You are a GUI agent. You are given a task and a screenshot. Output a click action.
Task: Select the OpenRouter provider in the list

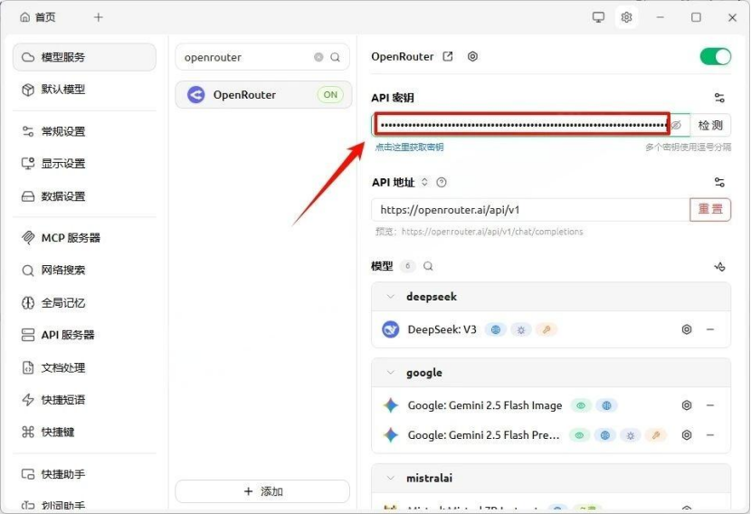(263, 95)
